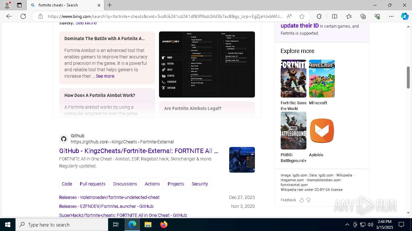The width and height of the screenshot is (412, 231).
Task: Open notification center
Action: 401,225
